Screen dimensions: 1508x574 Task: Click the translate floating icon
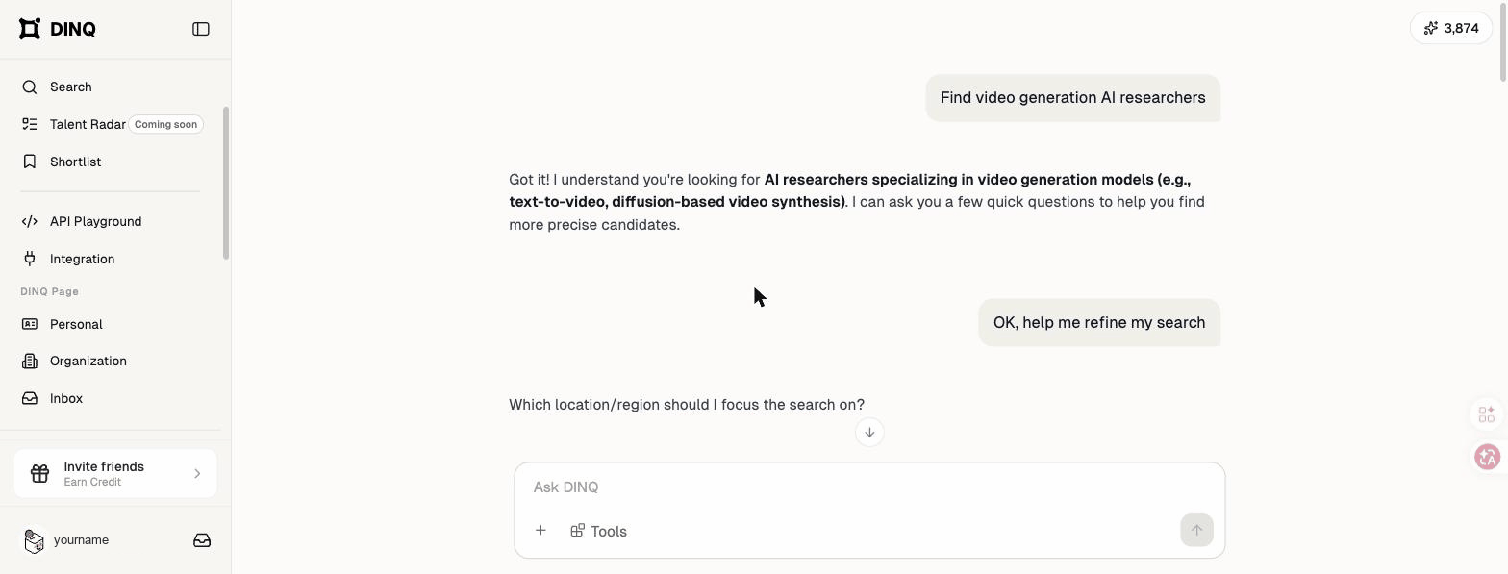pos(1487,457)
